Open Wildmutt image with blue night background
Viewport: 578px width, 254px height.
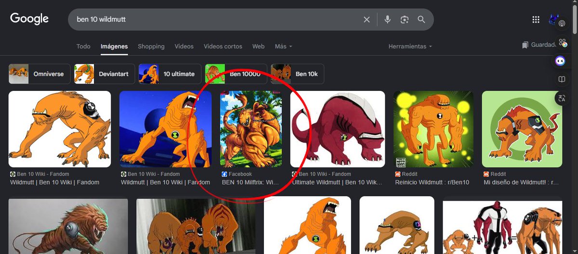click(x=165, y=129)
